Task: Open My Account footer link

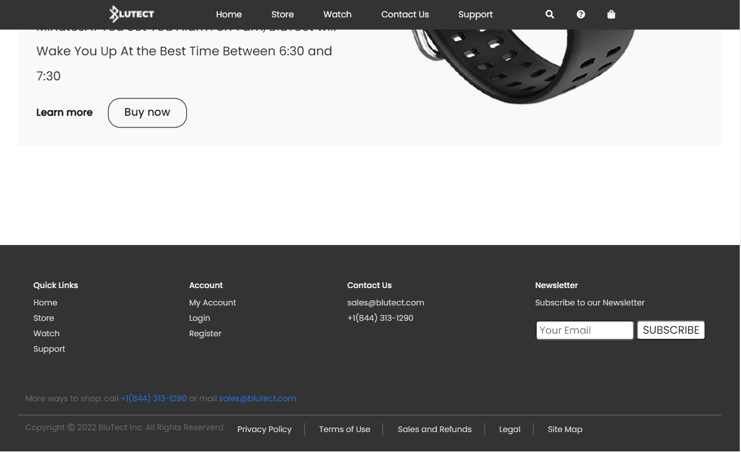Action: [x=212, y=303]
